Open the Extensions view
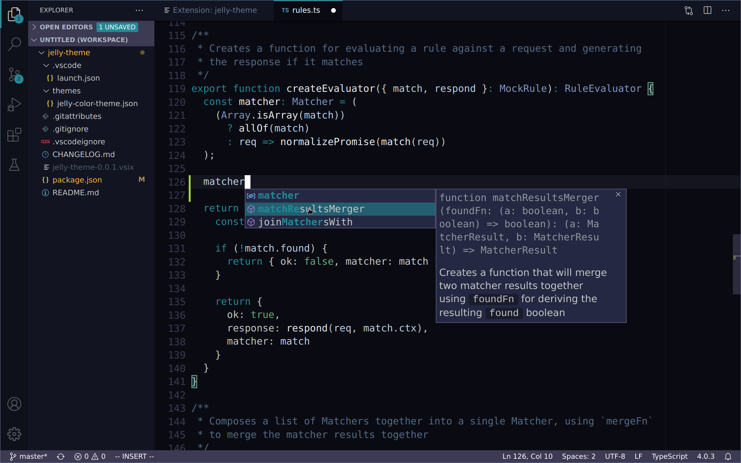 pyautogui.click(x=14, y=135)
